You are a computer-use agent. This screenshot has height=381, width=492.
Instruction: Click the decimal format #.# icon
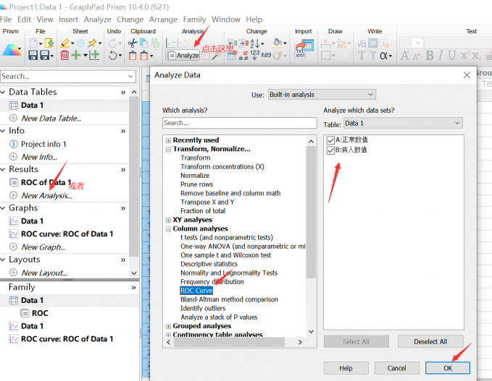243,56
